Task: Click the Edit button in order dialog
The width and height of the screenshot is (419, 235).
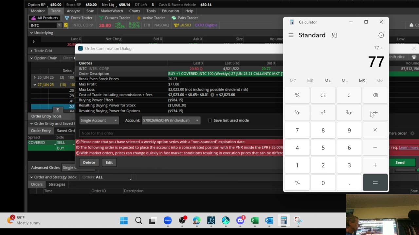Action: coord(109,162)
